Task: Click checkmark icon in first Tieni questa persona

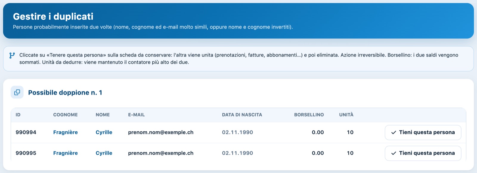Action: pos(394,133)
